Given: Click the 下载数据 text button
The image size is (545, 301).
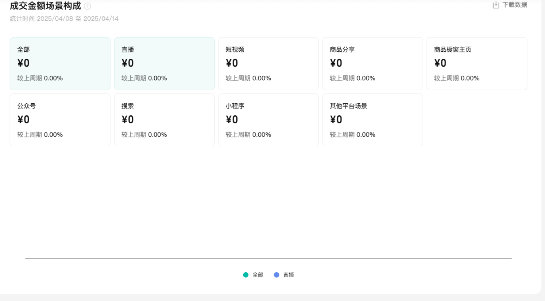Looking at the screenshot, I should (x=514, y=5).
